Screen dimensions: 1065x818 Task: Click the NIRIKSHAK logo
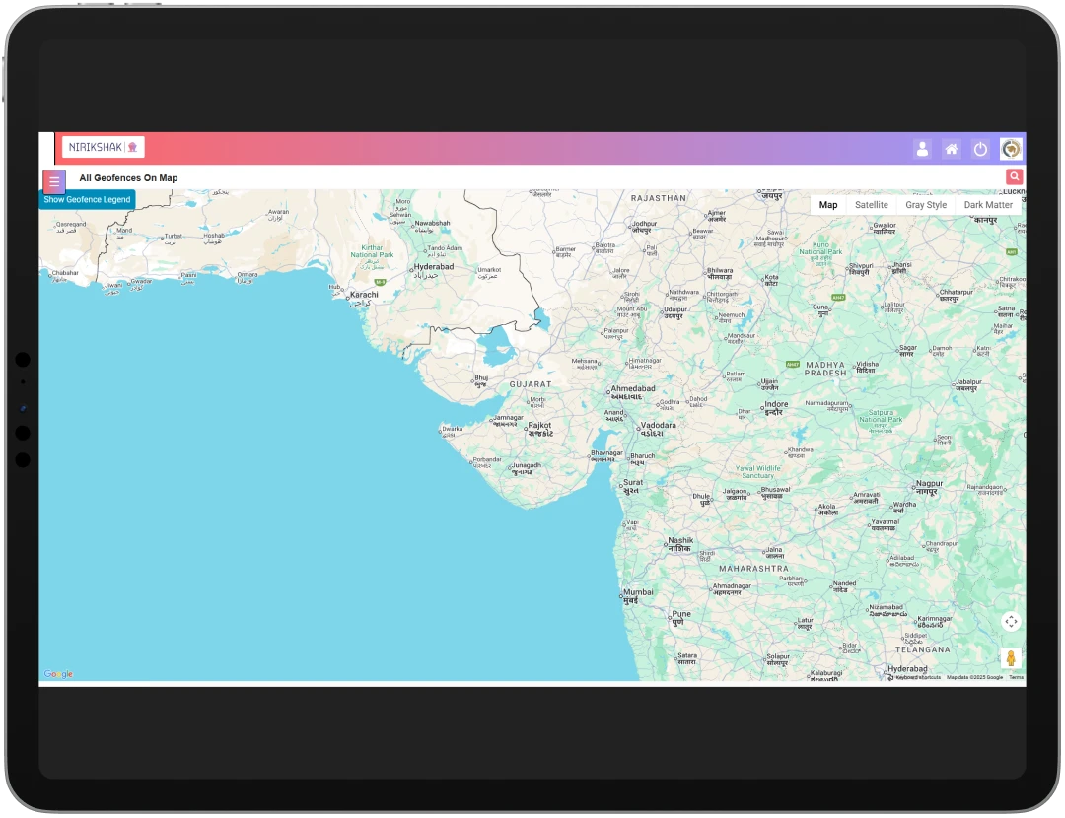pos(104,147)
